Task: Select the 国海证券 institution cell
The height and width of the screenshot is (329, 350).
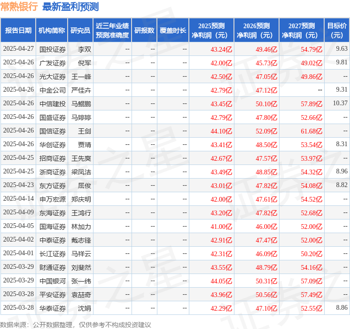Action: (53, 227)
